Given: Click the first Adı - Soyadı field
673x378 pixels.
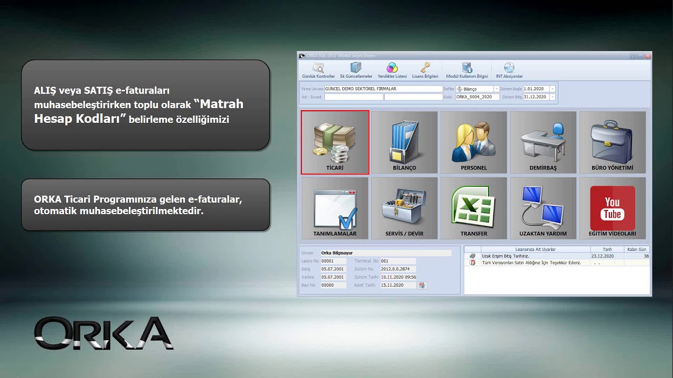Looking at the screenshot, I should 354,97.
